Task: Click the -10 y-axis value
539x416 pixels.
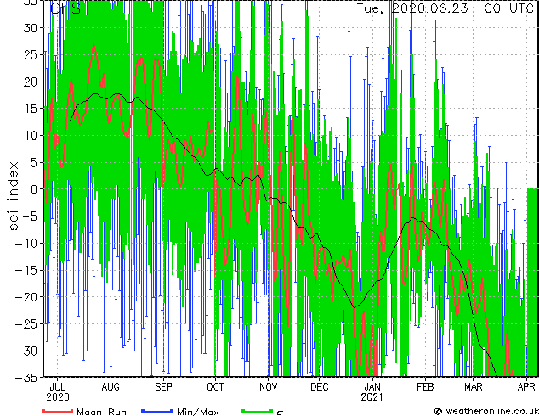Action: coord(26,243)
